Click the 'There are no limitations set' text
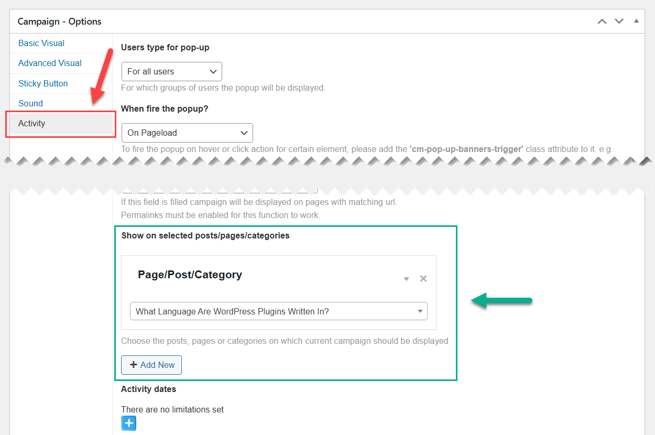 coord(172,409)
